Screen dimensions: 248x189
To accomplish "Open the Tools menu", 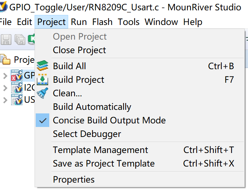I will tap(128, 22).
